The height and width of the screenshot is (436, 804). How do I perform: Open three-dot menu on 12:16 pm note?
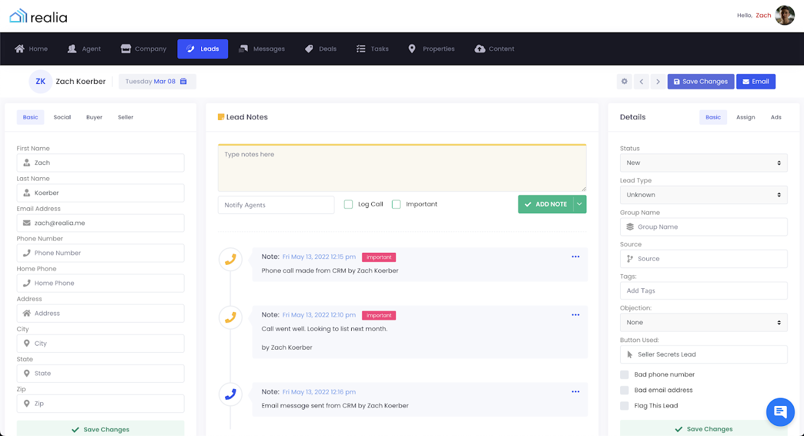(575, 392)
